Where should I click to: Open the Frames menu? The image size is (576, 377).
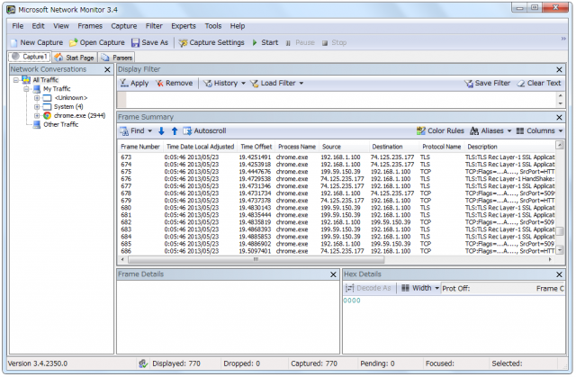(x=90, y=26)
